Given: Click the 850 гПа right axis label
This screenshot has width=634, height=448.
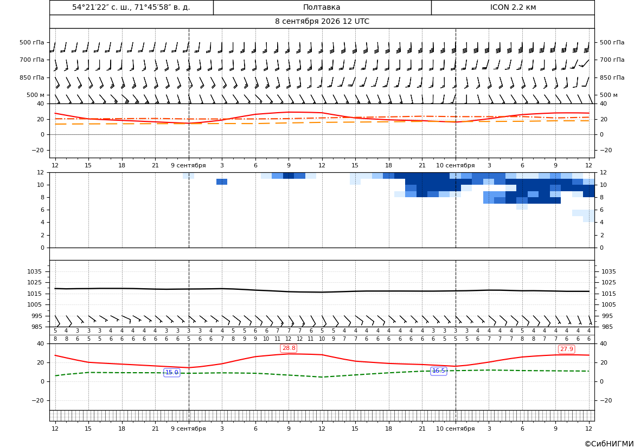Looking at the screenshot, I should [x=612, y=77].
